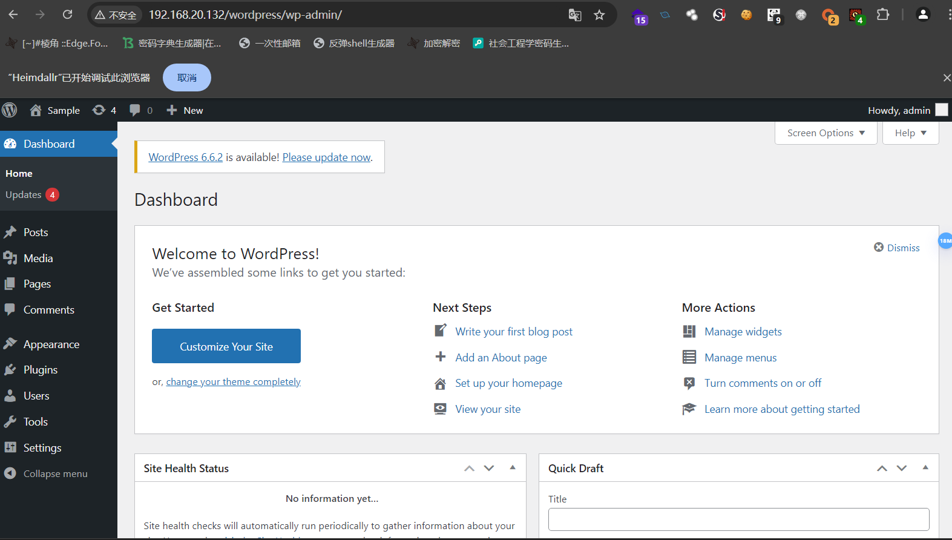952x540 pixels.
Task: Select Home submenu item
Action: (19, 174)
